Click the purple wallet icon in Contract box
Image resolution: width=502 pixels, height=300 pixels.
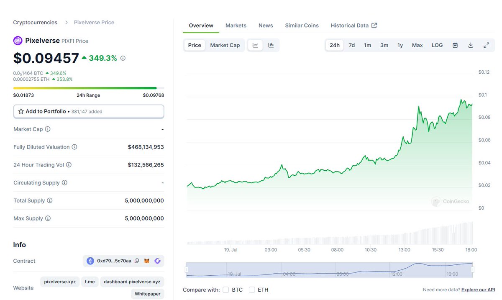(157, 261)
